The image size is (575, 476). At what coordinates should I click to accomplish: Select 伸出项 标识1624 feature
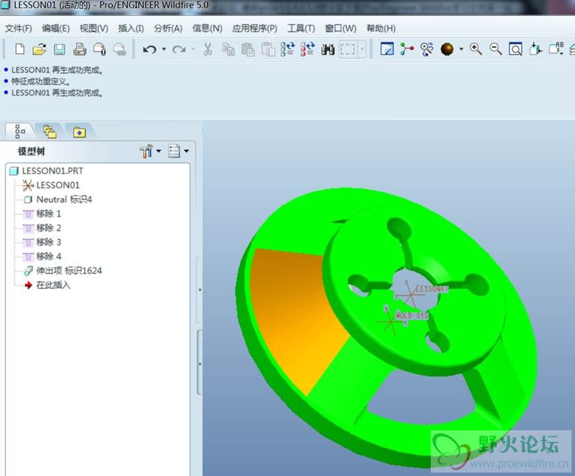(x=68, y=271)
